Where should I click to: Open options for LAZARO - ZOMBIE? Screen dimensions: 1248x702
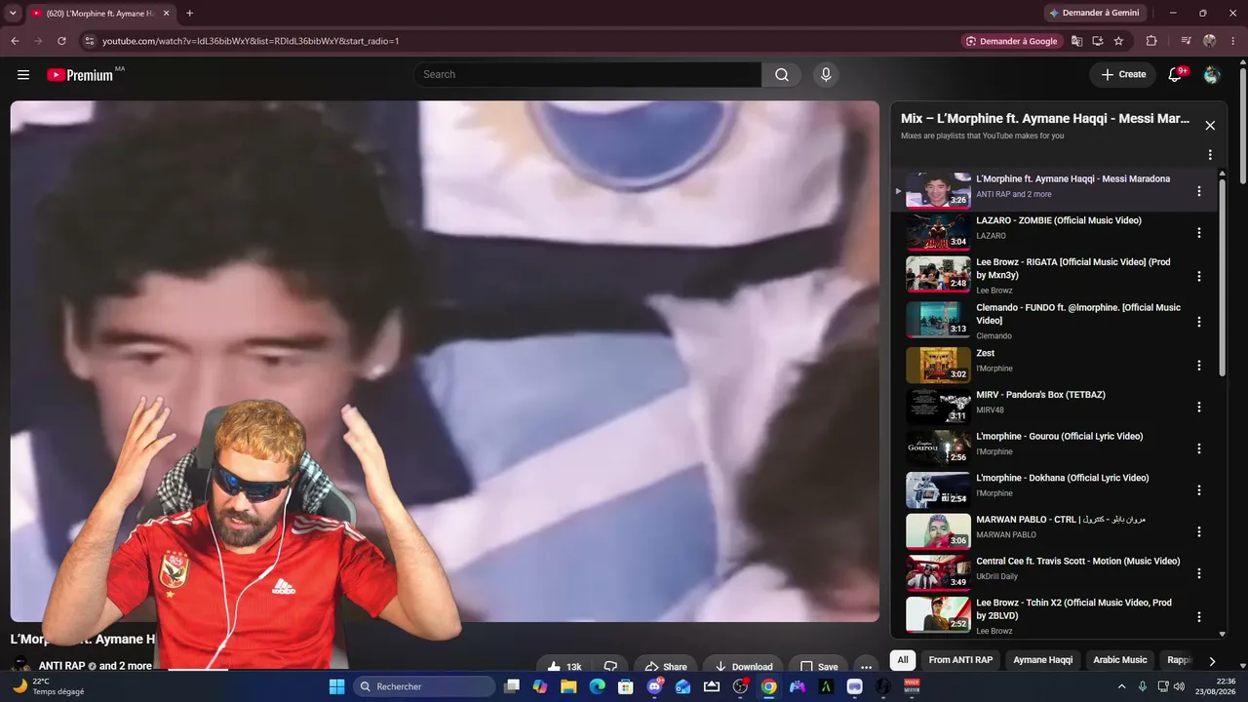click(x=1199, y=233)
